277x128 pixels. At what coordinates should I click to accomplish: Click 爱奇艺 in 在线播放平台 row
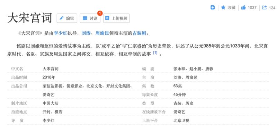click(179, 112)
